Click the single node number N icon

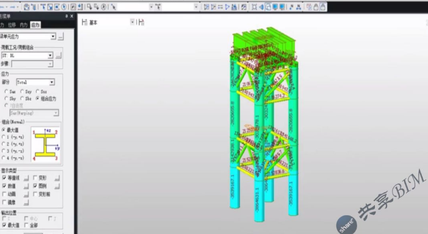291,7
